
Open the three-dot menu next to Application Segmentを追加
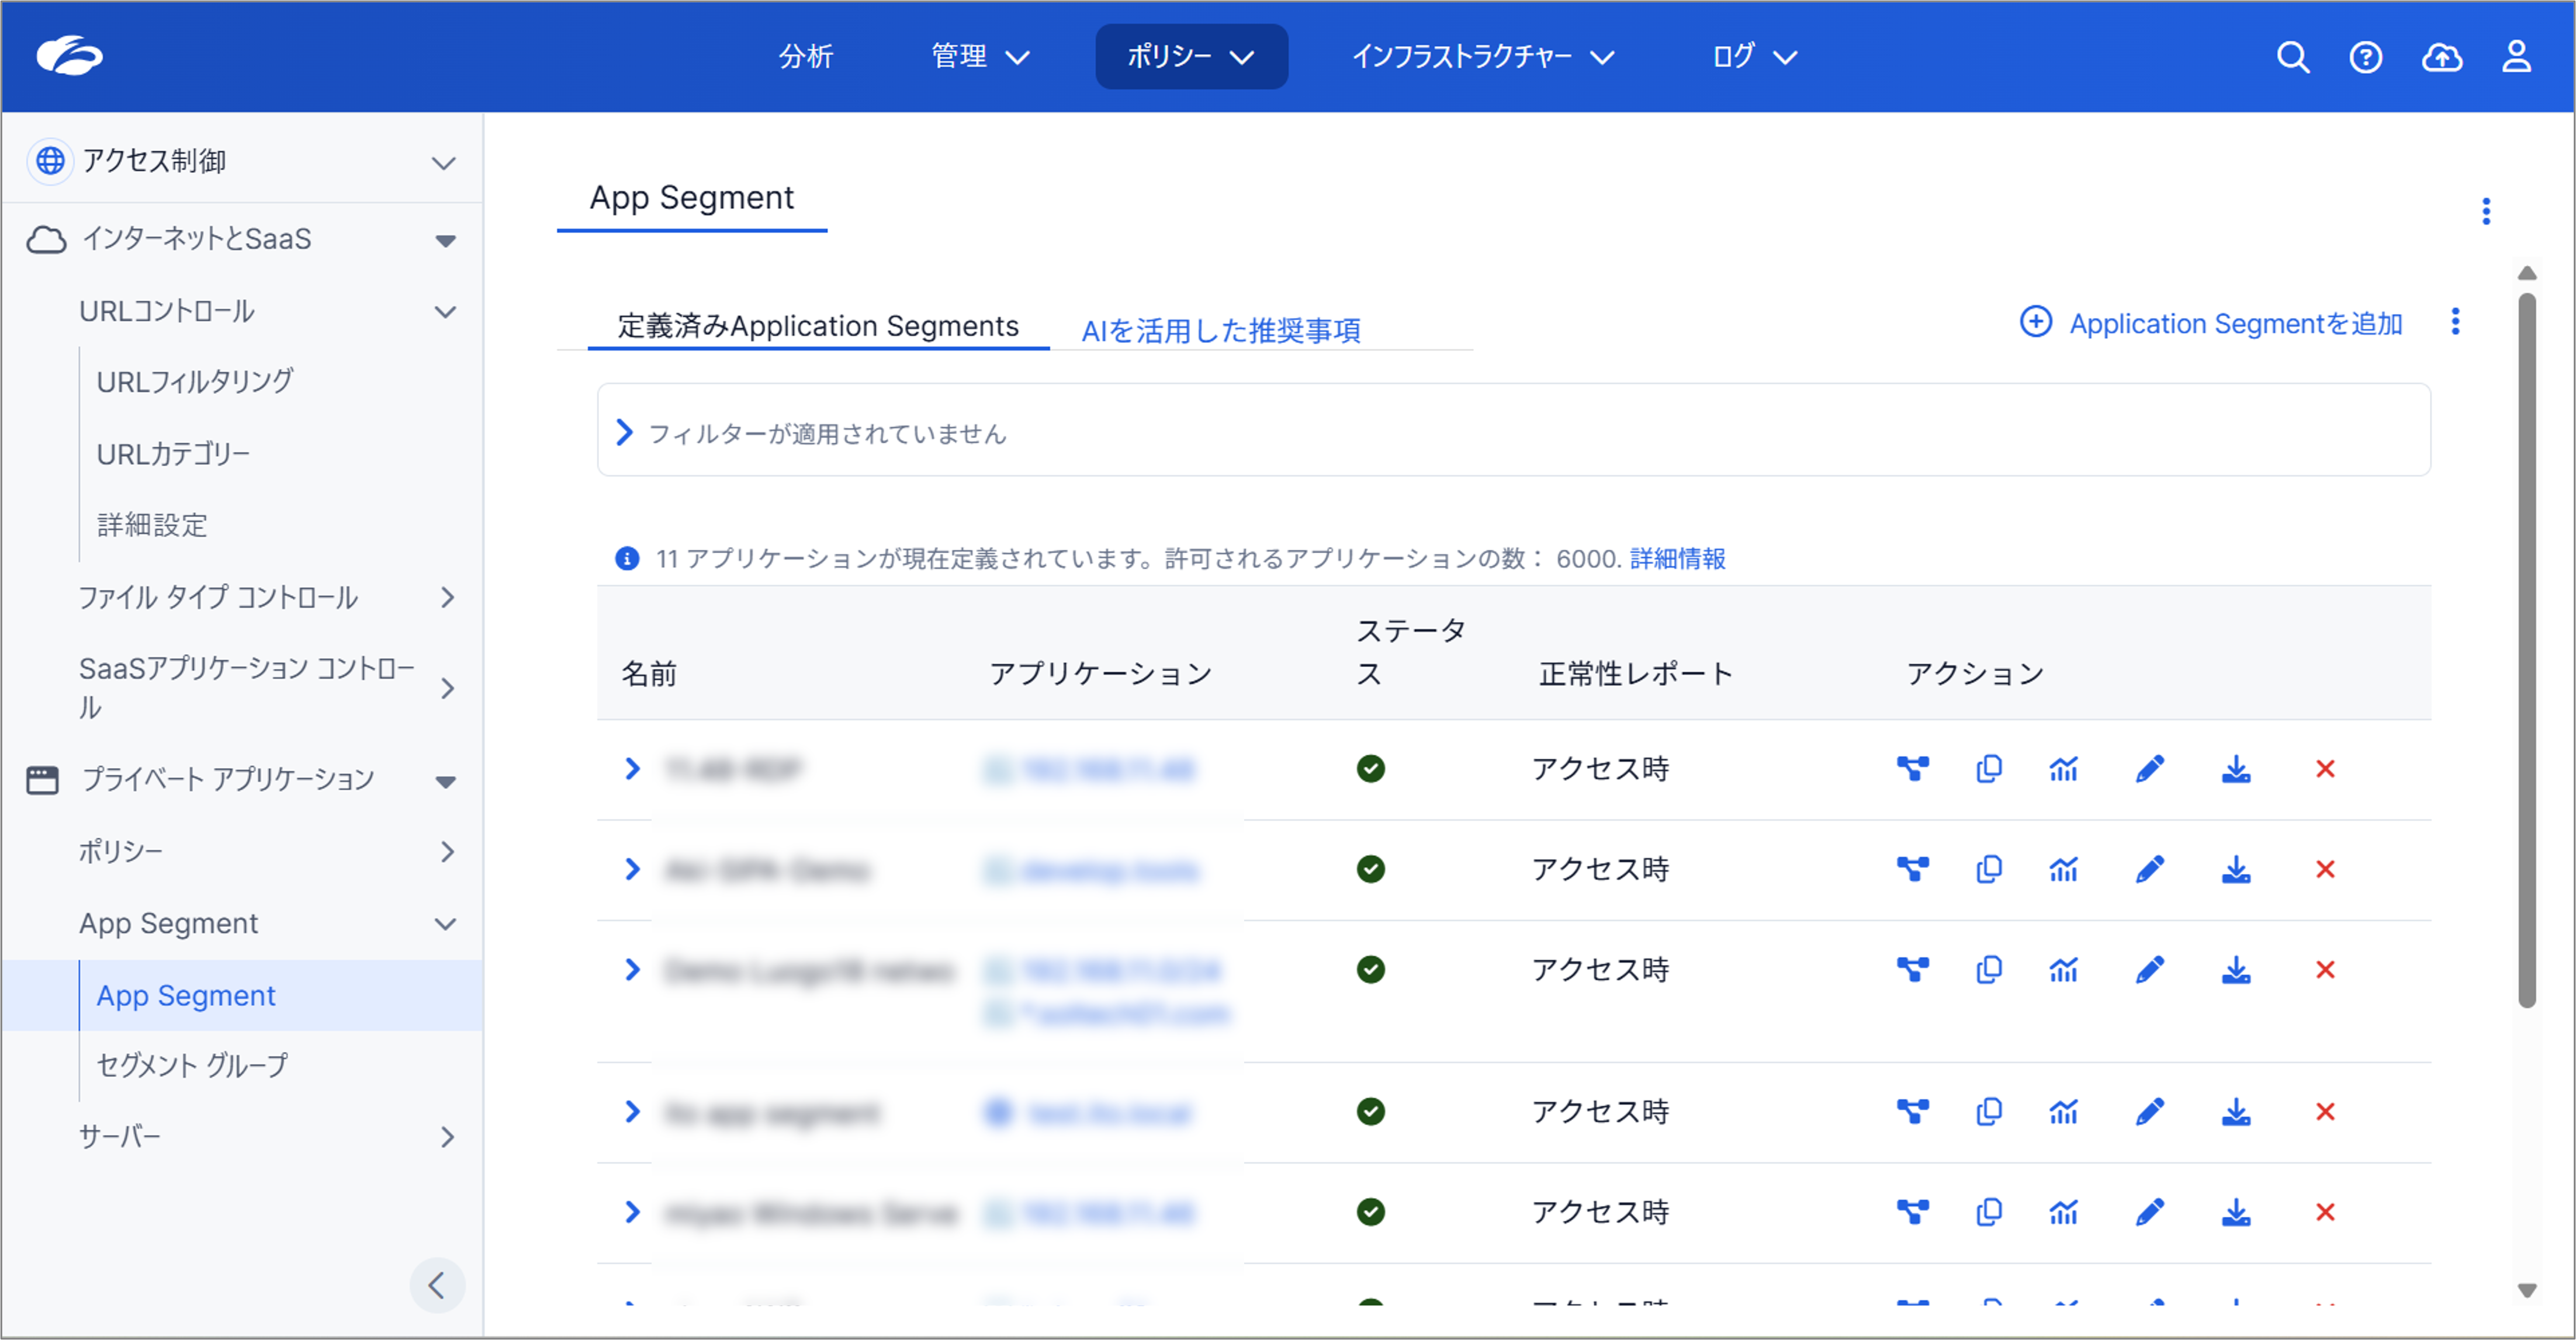pyautogui.click(x=2456, y=322)
